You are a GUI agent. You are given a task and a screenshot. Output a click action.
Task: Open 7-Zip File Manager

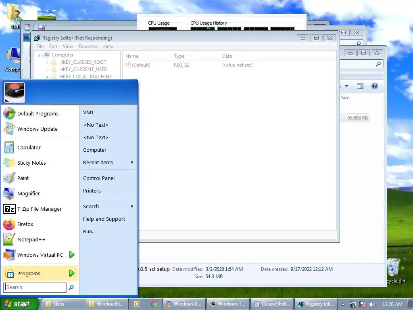click(x=40, y=209)
